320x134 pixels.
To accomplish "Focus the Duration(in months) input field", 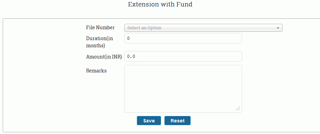I will (183, 38).
